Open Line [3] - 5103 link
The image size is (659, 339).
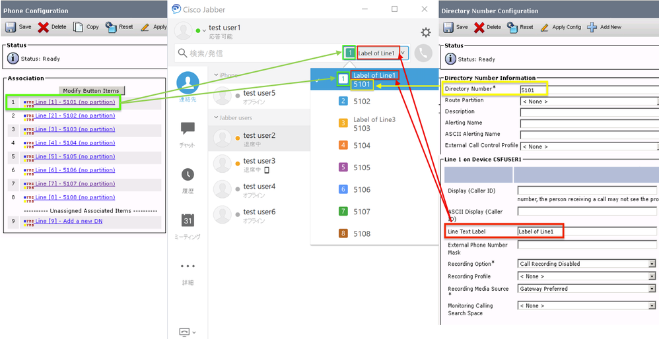click(x=75, y=129)
